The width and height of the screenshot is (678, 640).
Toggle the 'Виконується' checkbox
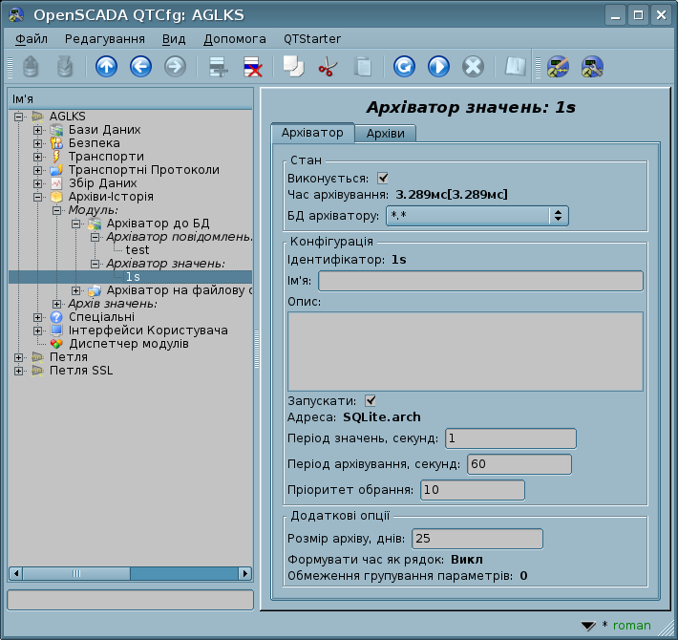pos(383,178)
